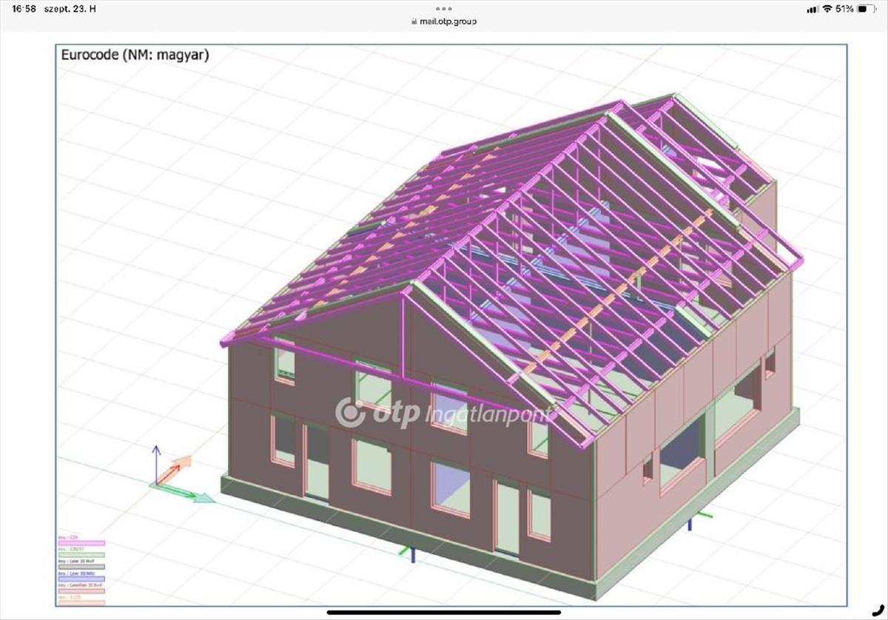Tap the lock icon beside mail.otp.group
The image size is (888, 620).
(x=414, y=21)
